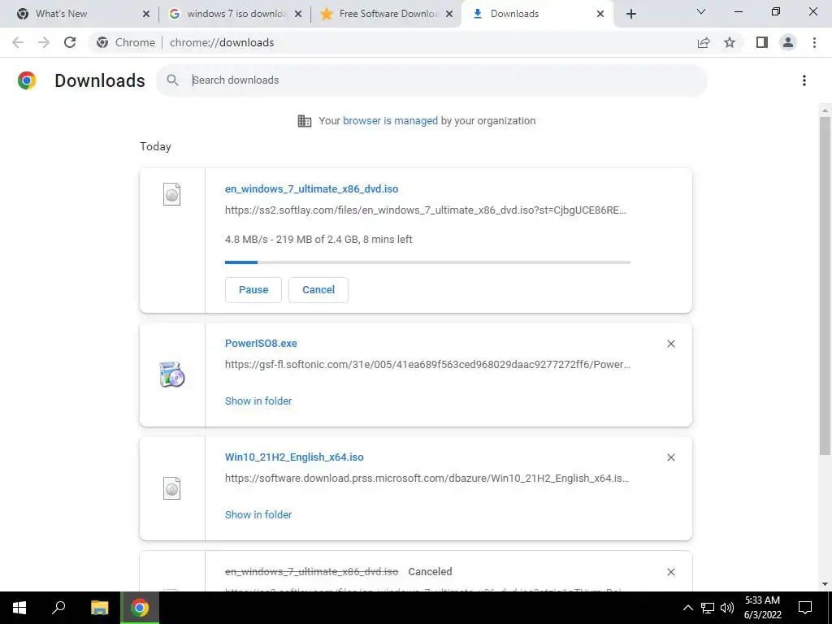Click the softonic.com source URL text
The image size is (832, 624).
tap(427, 365)
